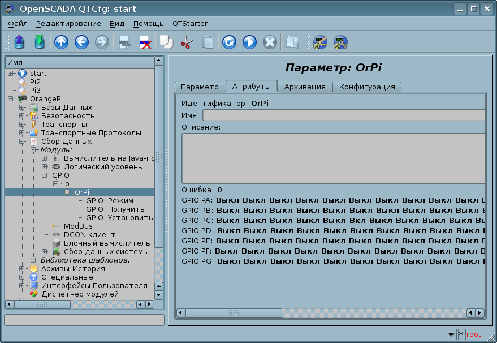Open the Редактирование menu

pos(68,23)
